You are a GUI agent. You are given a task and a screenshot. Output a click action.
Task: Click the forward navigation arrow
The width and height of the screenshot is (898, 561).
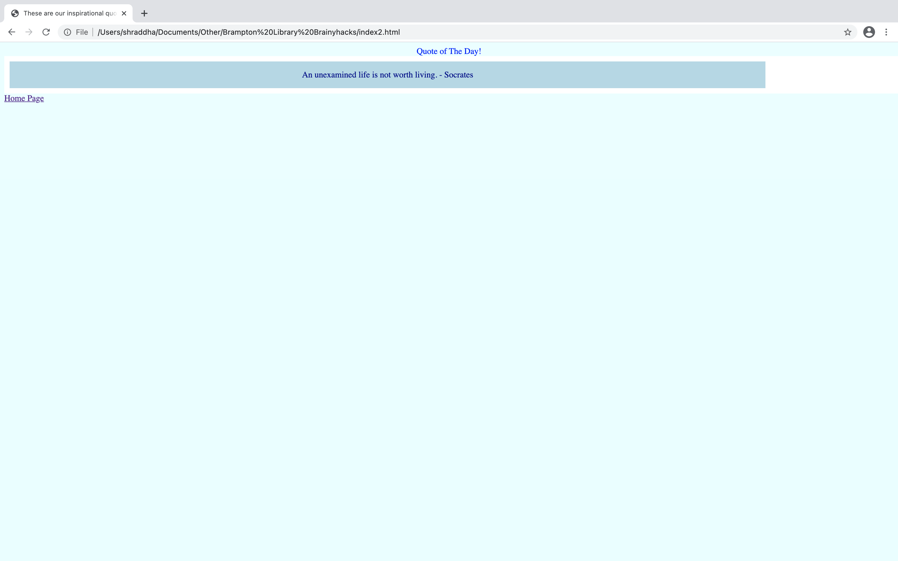click(x=29, y=32)
